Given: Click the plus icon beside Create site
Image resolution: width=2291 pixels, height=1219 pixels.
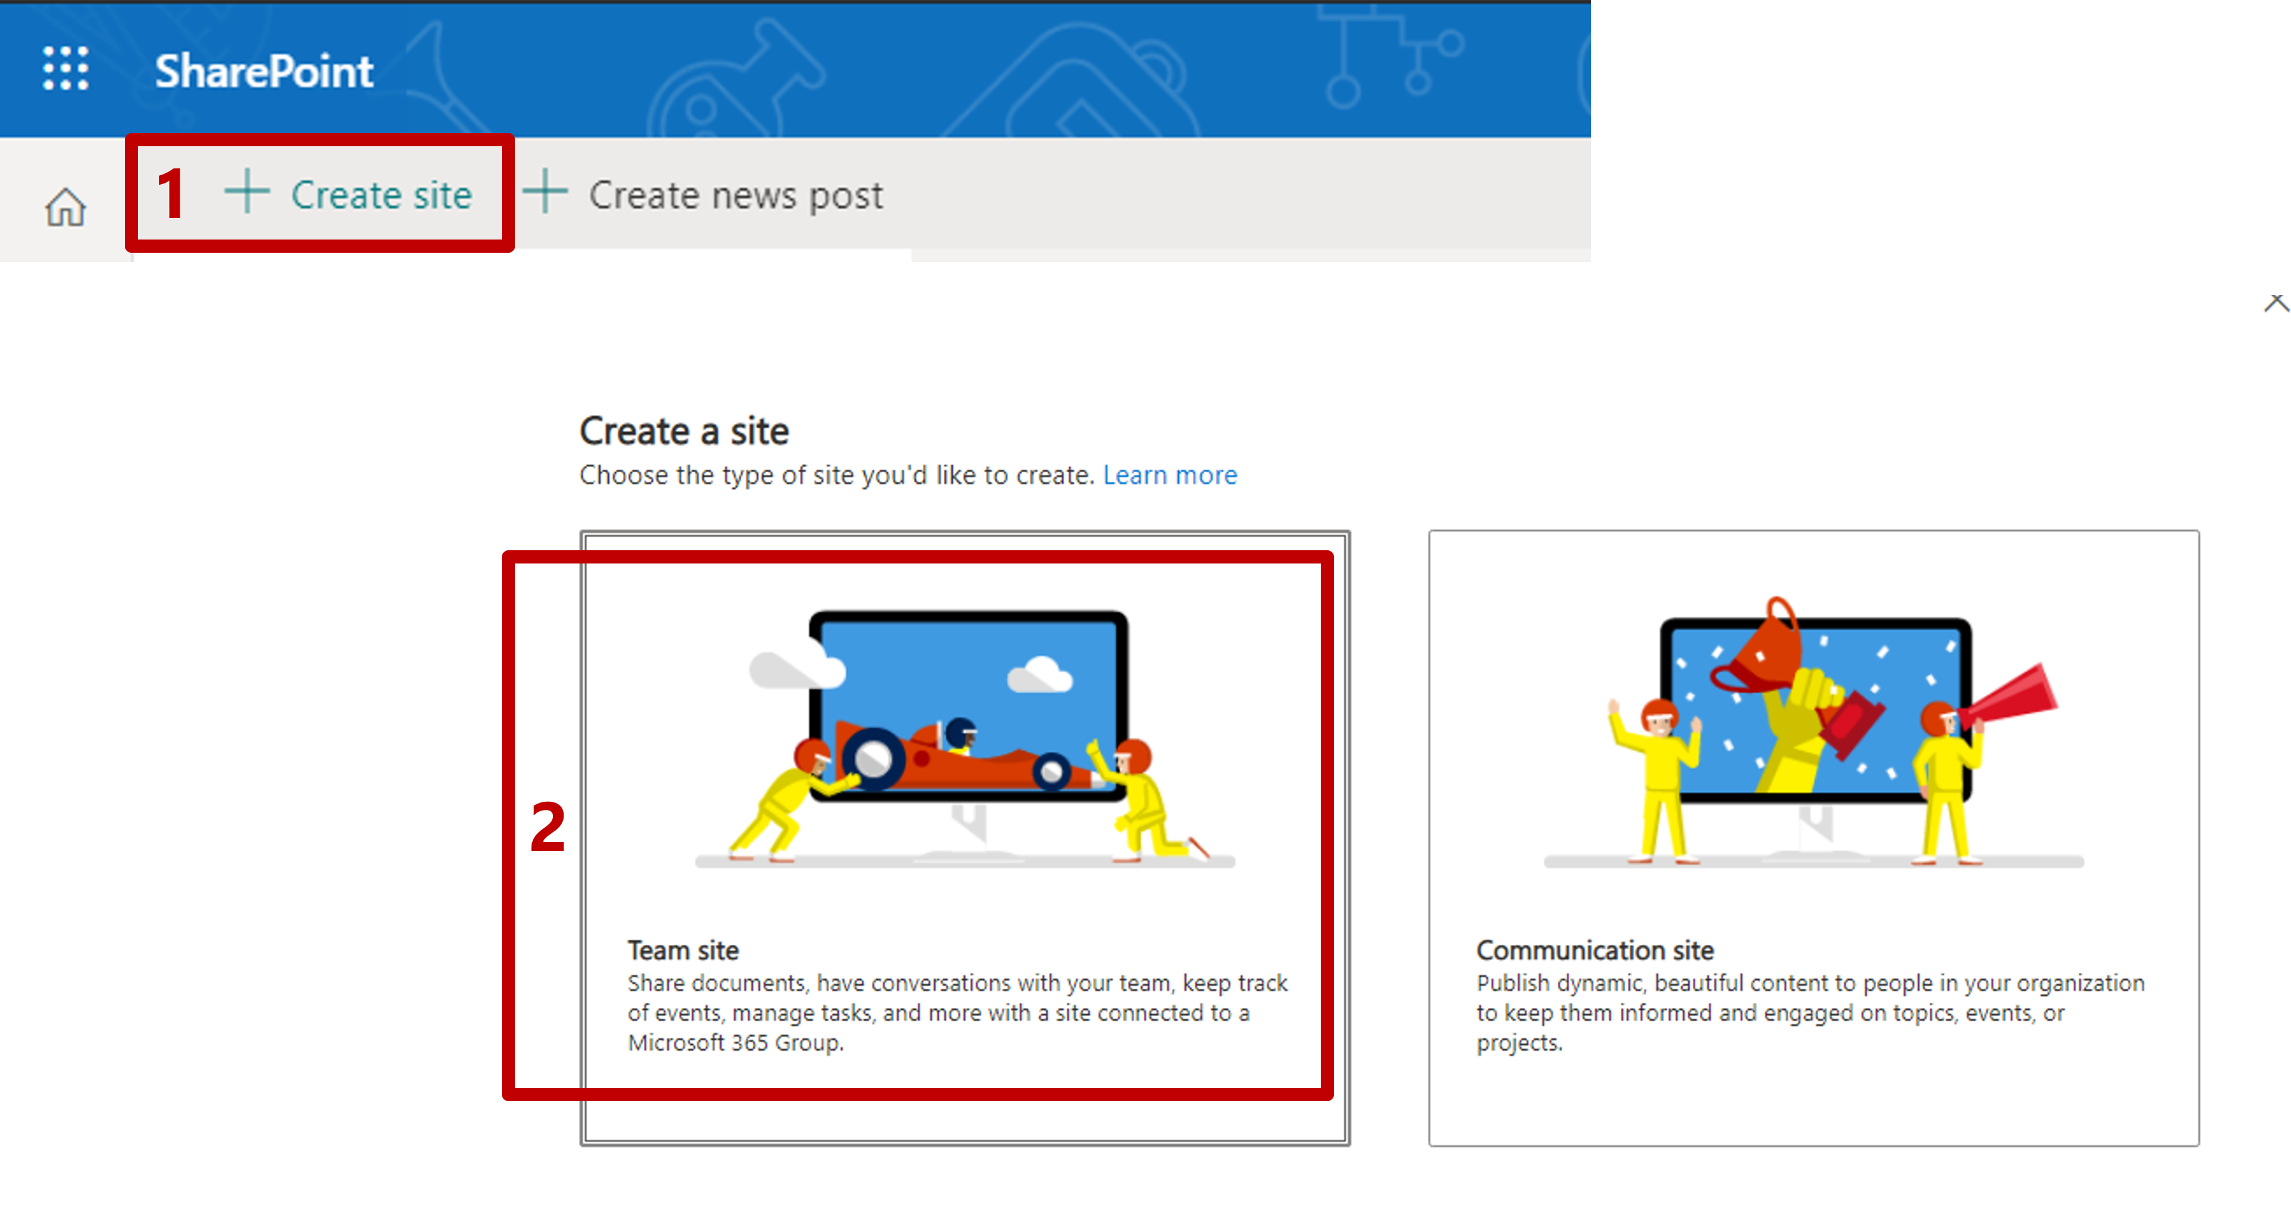Looking at the screenshot, I should click(246, 192).
